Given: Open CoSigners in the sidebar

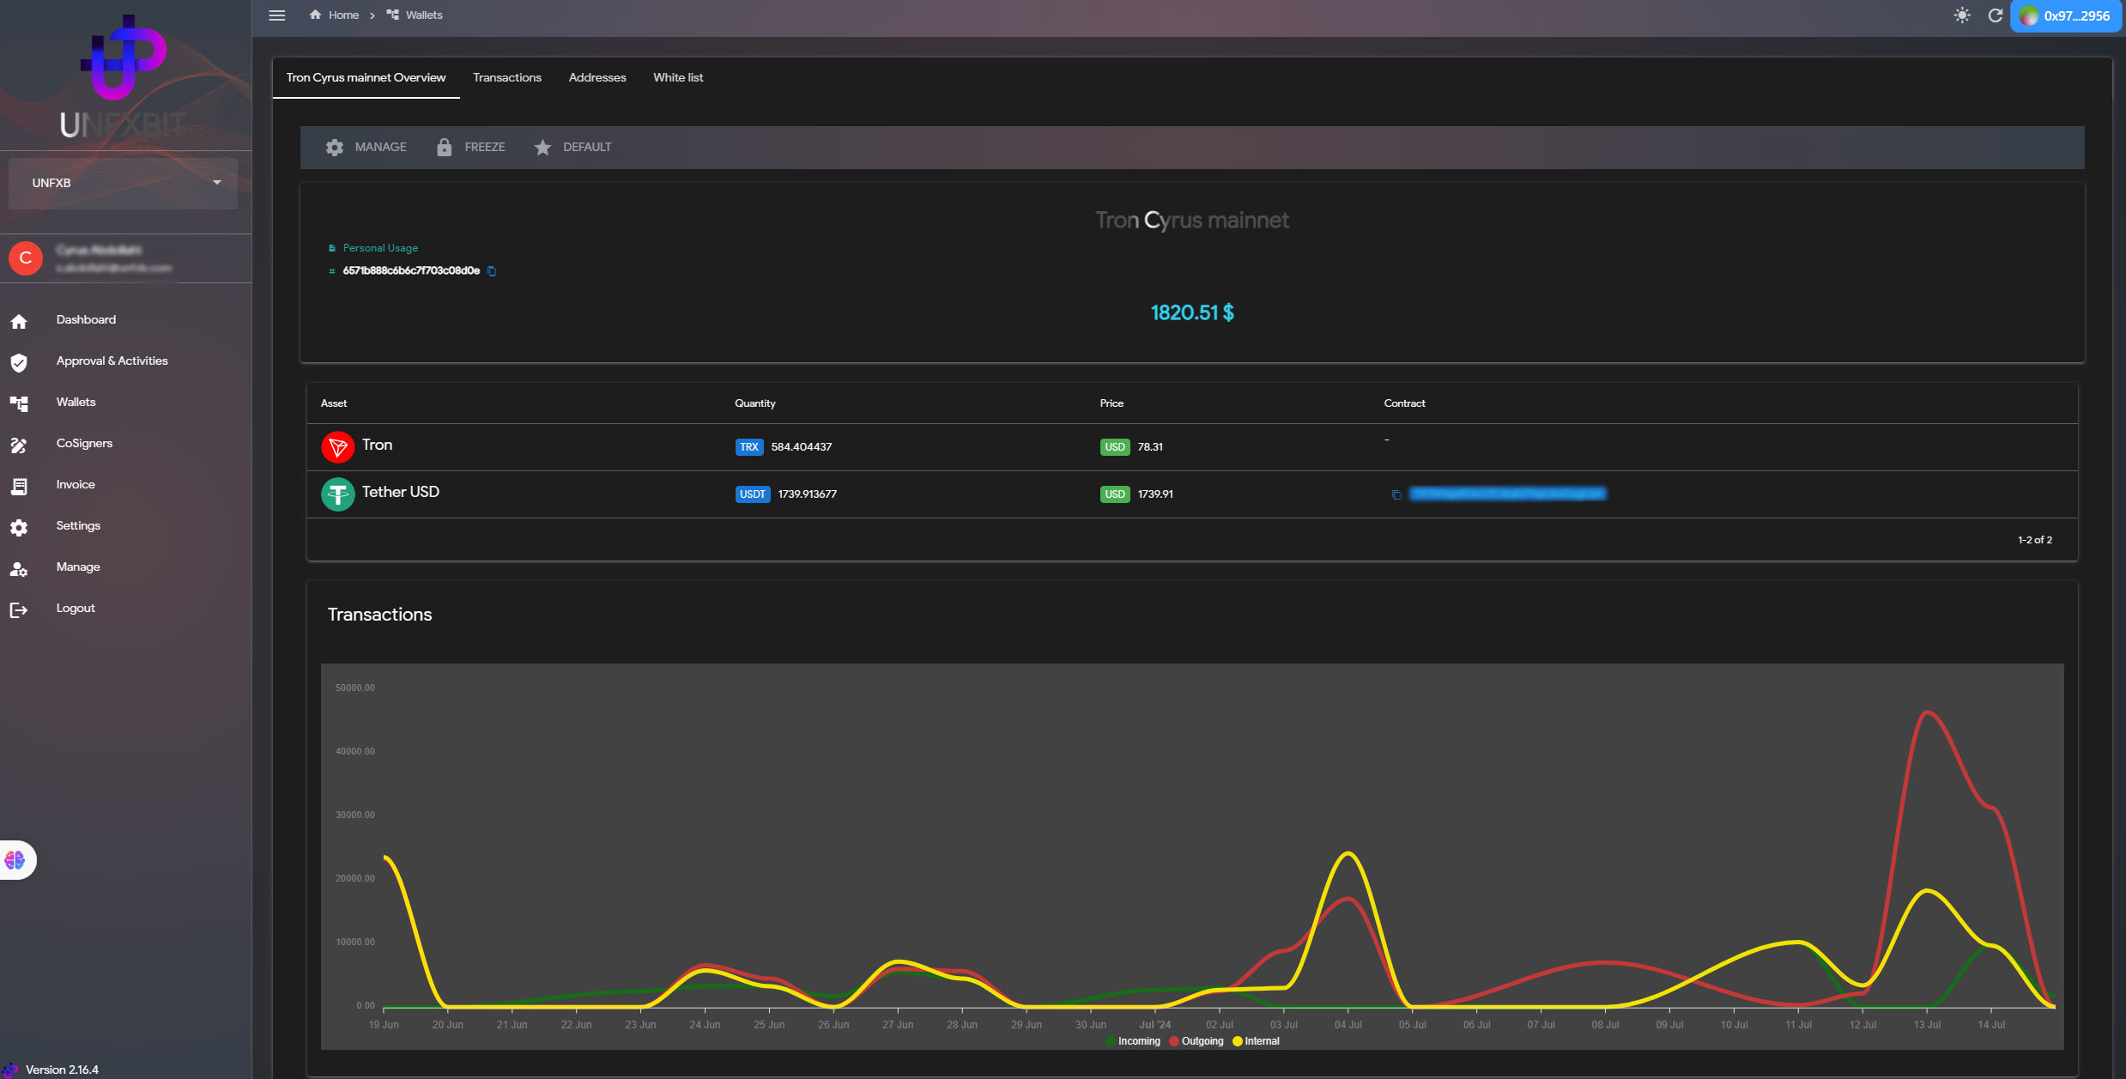Looking at the screenshot, I should [x=84, y=443].
